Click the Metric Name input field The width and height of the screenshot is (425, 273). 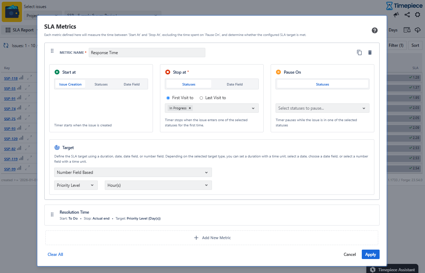(147, 53)
